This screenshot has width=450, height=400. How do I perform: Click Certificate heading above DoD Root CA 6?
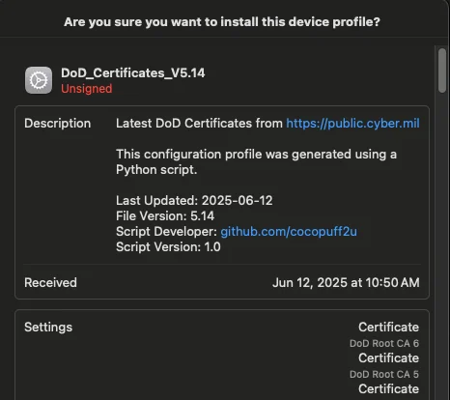(389, 328)
